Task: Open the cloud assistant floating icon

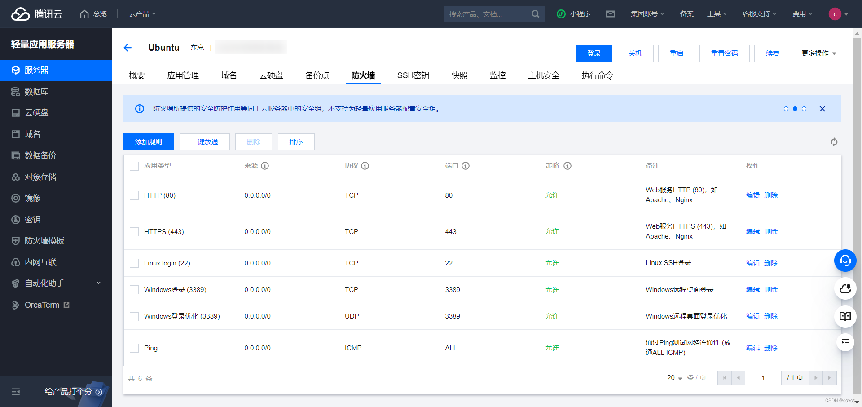Action: coord(845,288)
